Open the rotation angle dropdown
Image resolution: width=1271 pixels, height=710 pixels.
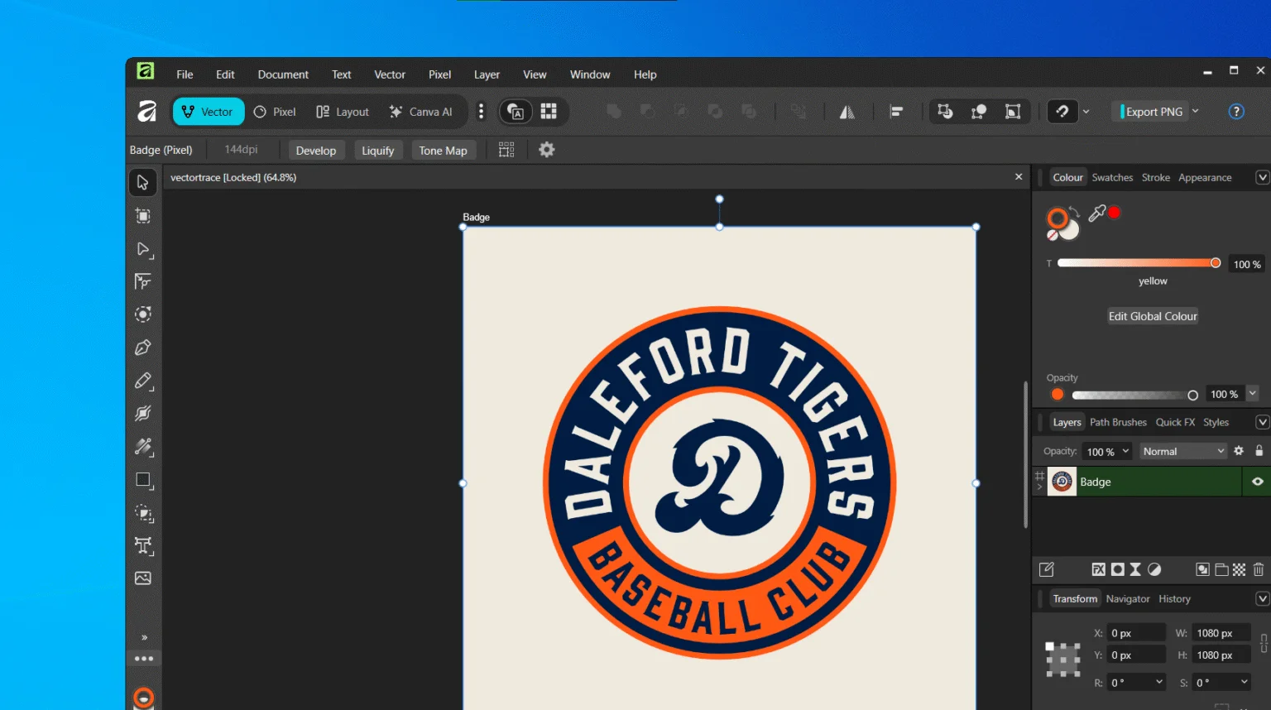coord(1158,682)
